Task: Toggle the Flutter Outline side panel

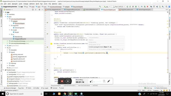Action: coord(170,35)
